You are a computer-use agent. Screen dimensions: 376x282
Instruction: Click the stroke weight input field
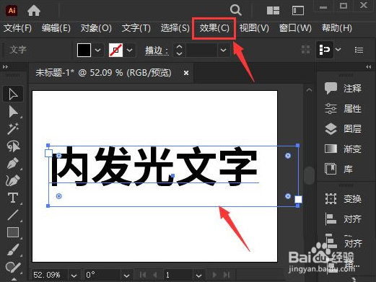click(201, 50)
